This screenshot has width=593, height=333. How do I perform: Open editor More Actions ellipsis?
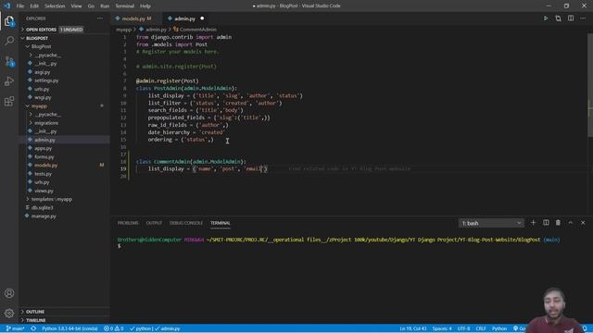pyautogui.click(x=583, y=18)
